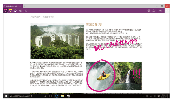Close the 南国の静けさ tab

pos(21,6)
